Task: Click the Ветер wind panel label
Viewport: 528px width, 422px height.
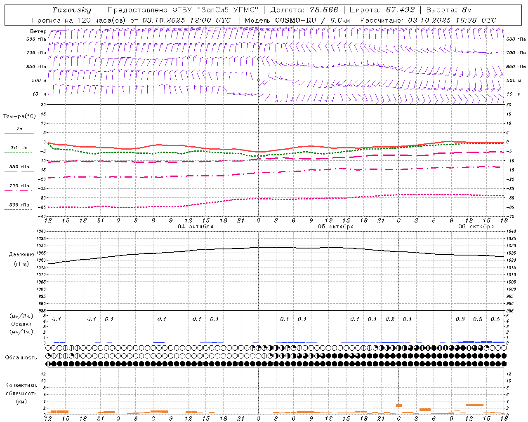Action: coord(38,31)
